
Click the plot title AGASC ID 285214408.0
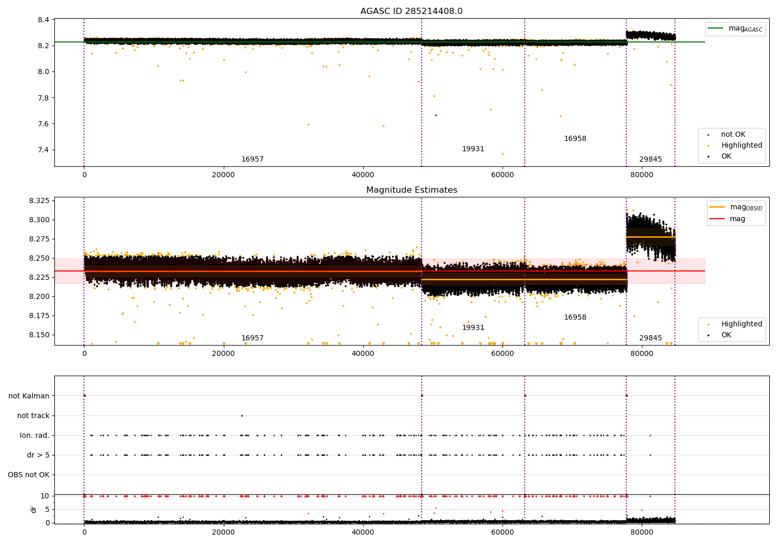412,11
